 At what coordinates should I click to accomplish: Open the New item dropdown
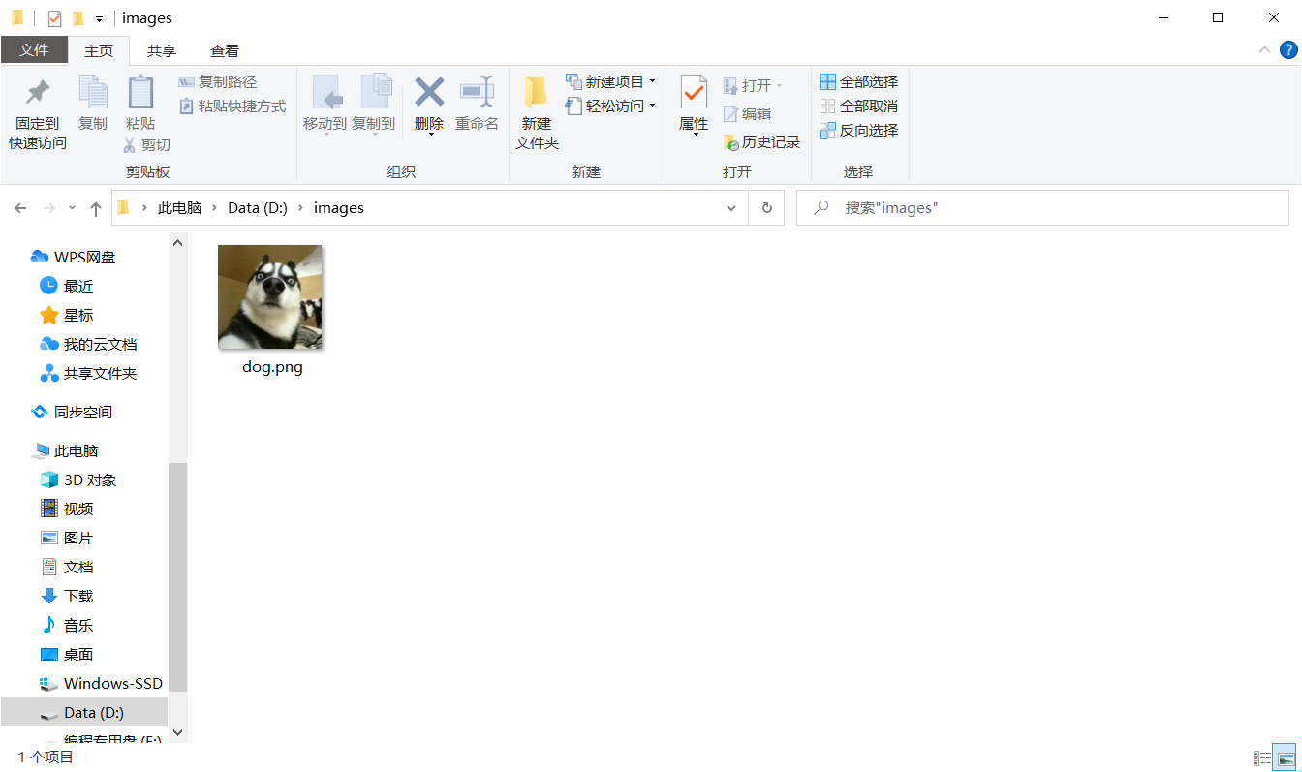(652, 81)
